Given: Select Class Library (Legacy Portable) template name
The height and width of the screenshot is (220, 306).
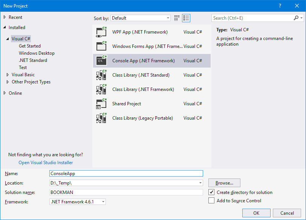Looking at the screenshot, I should [143, 118].
